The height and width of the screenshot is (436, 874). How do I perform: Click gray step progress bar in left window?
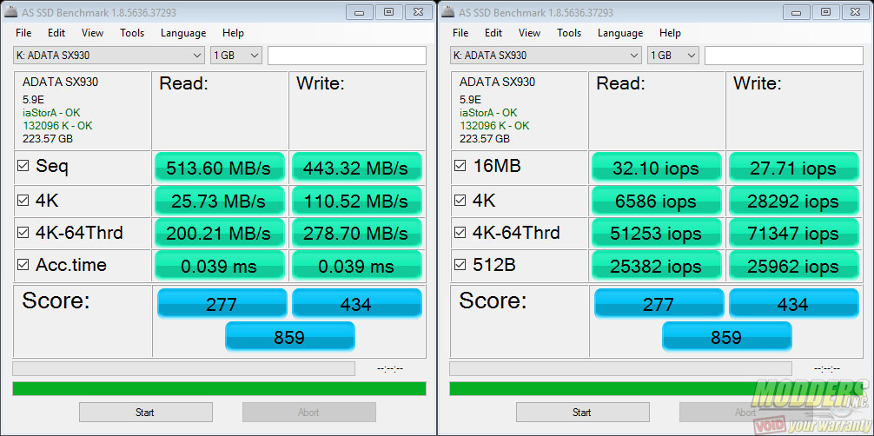[183, 368]
